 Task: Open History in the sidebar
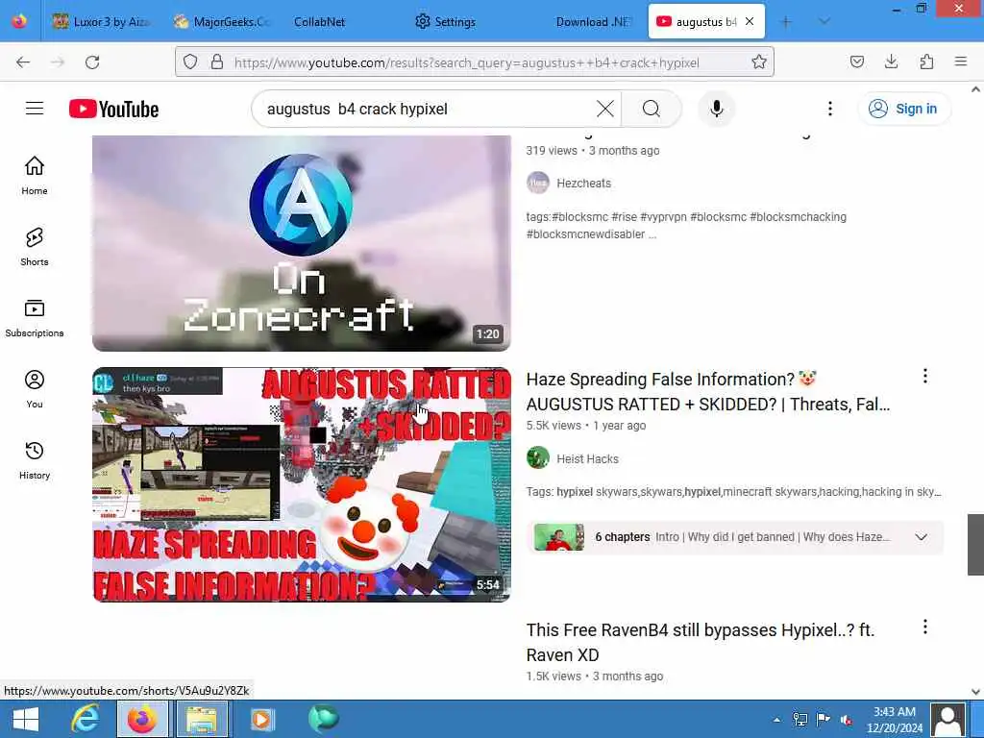pos(35,460)
